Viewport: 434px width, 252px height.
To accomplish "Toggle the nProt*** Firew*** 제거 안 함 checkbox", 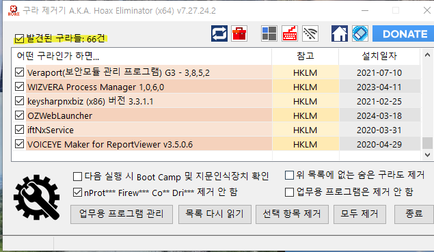I will [x=77, y=193].
